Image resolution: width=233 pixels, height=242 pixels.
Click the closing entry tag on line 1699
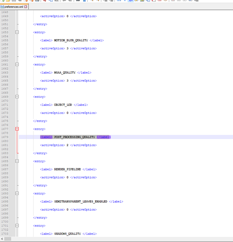[40, 218]
